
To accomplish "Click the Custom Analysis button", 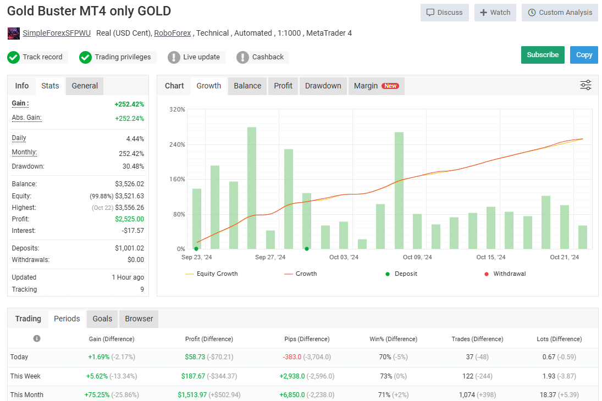I will [x=560, y=13].
